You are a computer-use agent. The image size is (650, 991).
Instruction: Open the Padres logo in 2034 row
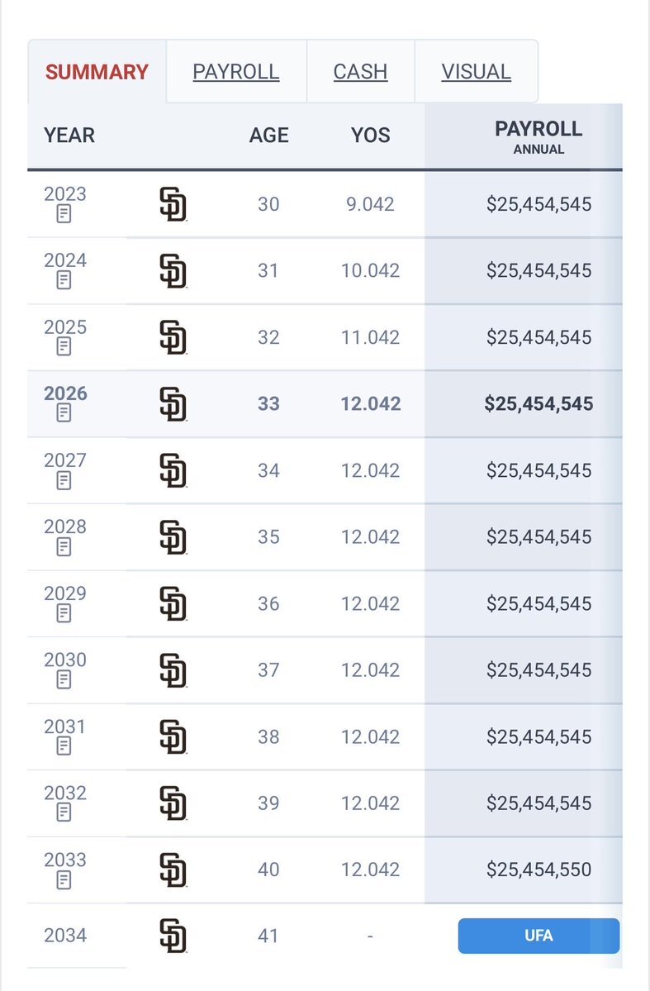[x=173, y=936]
